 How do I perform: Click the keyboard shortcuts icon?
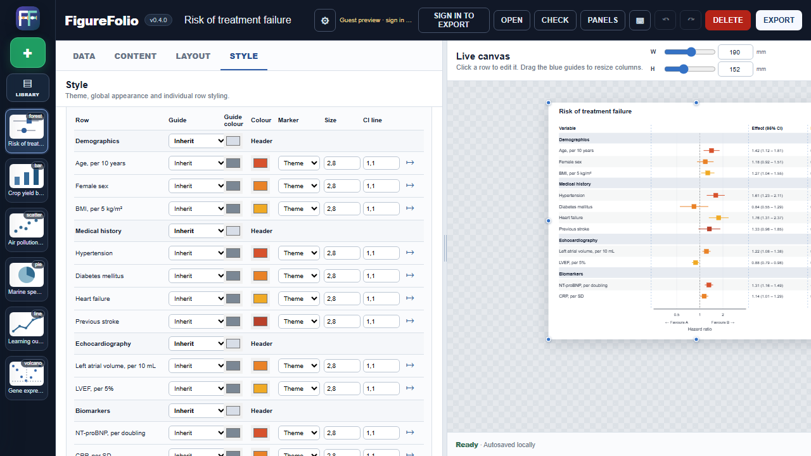click(x=640, y=20)
